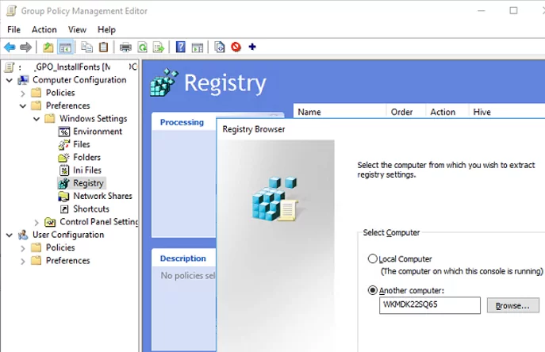Maximize the Group Policy Management Editor window

[x=513, y=11]
